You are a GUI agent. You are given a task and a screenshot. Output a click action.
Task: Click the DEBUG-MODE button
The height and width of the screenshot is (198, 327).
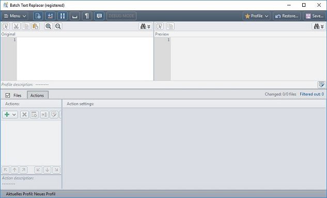[x=121, y=16]
